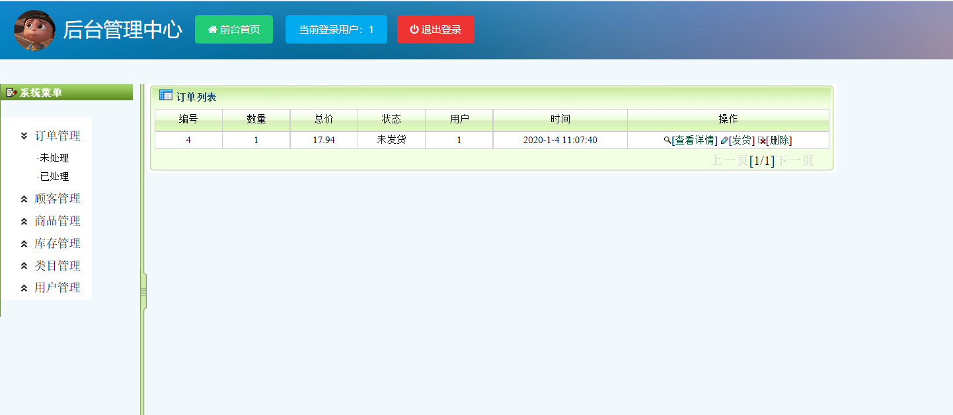
Task: Click the 当前登录用户 button
Action: pos(336,30)
